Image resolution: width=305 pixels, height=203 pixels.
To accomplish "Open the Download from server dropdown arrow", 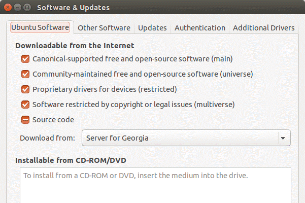I will click(283, 138).
